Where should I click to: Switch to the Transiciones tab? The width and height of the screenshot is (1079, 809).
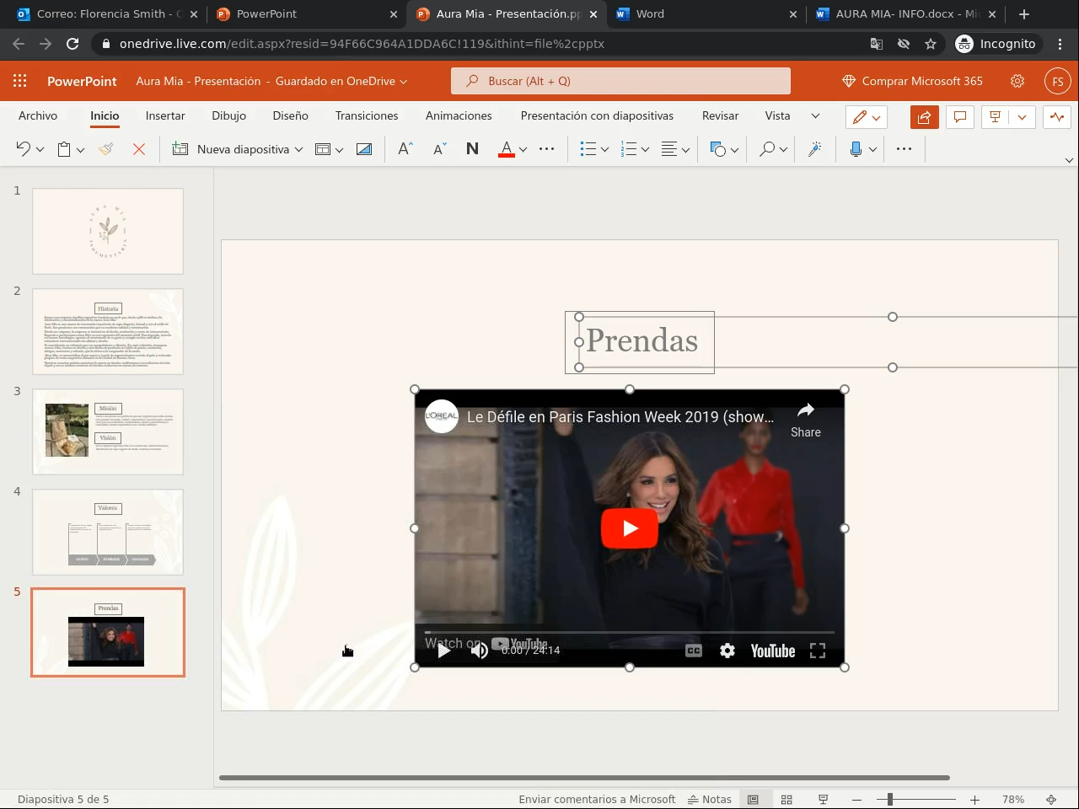pos(366,115)
